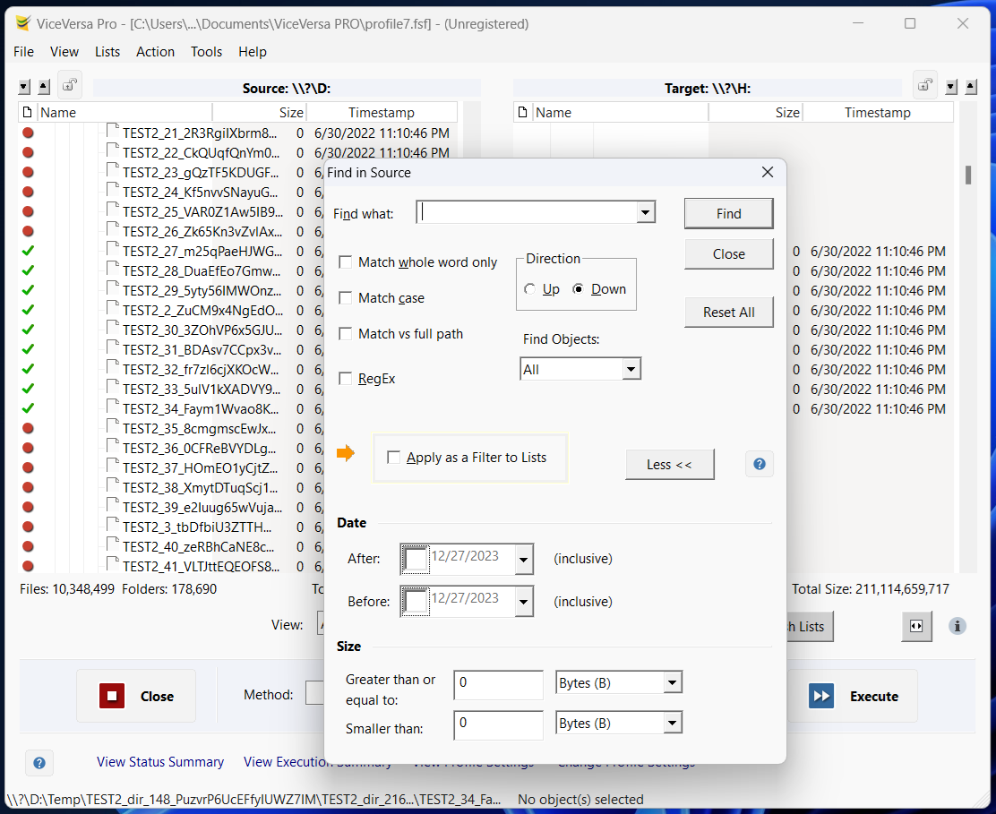The width and height of the screenshot is (996, 814).
Task: Open the View Status Summary link
Action: pos(160,762)
